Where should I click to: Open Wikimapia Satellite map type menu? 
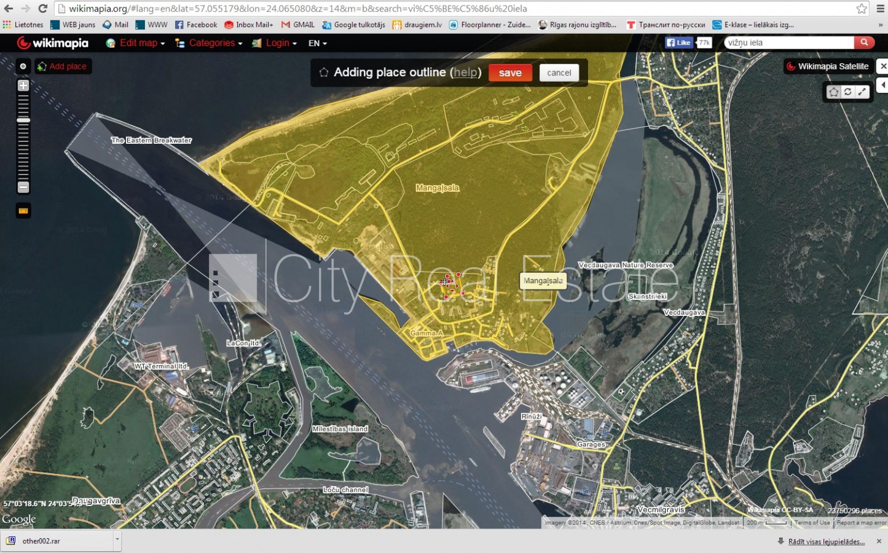pyautogui.click(x=827, y=66)
